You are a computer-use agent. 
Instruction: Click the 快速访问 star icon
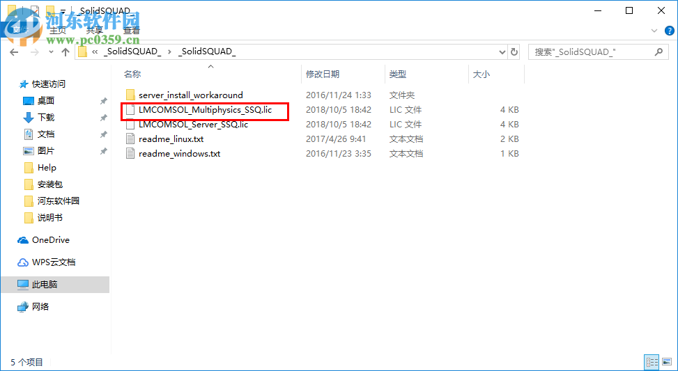click(24, 84)
